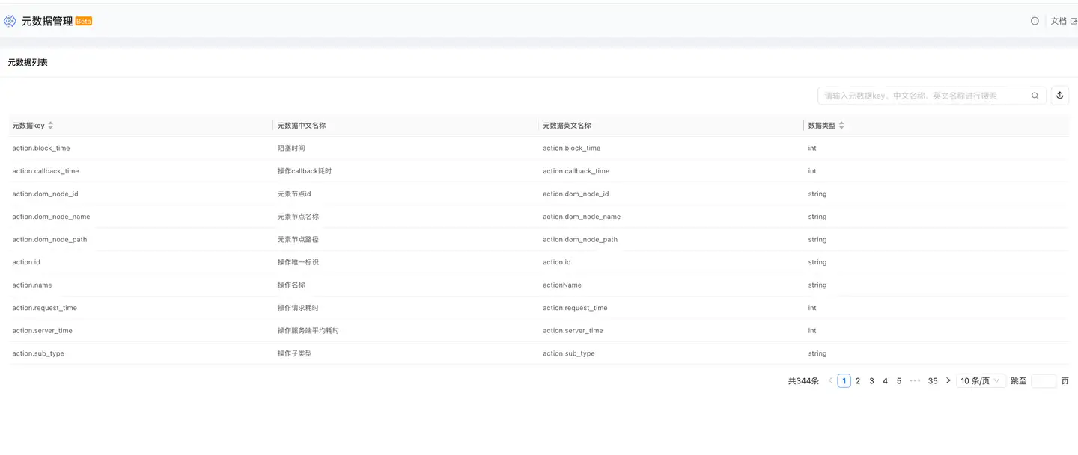Jump to page 35 in pagination
Viewport: 1078px width, 455px height.
point(933,381)
